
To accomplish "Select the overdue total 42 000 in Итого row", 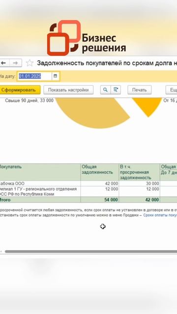I will pos(140,200).
